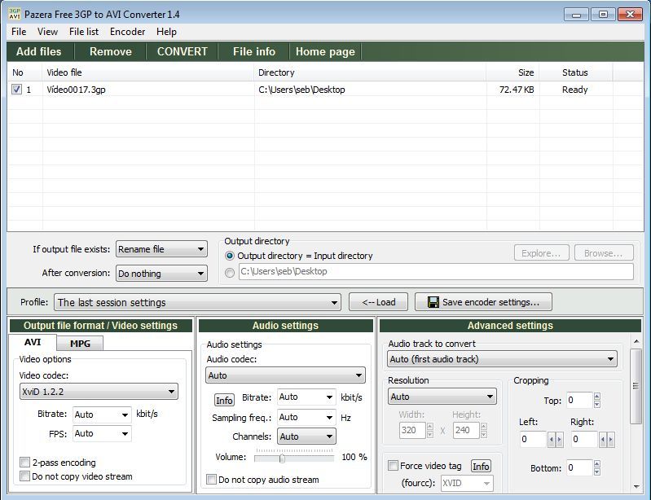The width and height of the screenshot is (651, 500).
Task: Click the Volume slider
Action: 294,458
